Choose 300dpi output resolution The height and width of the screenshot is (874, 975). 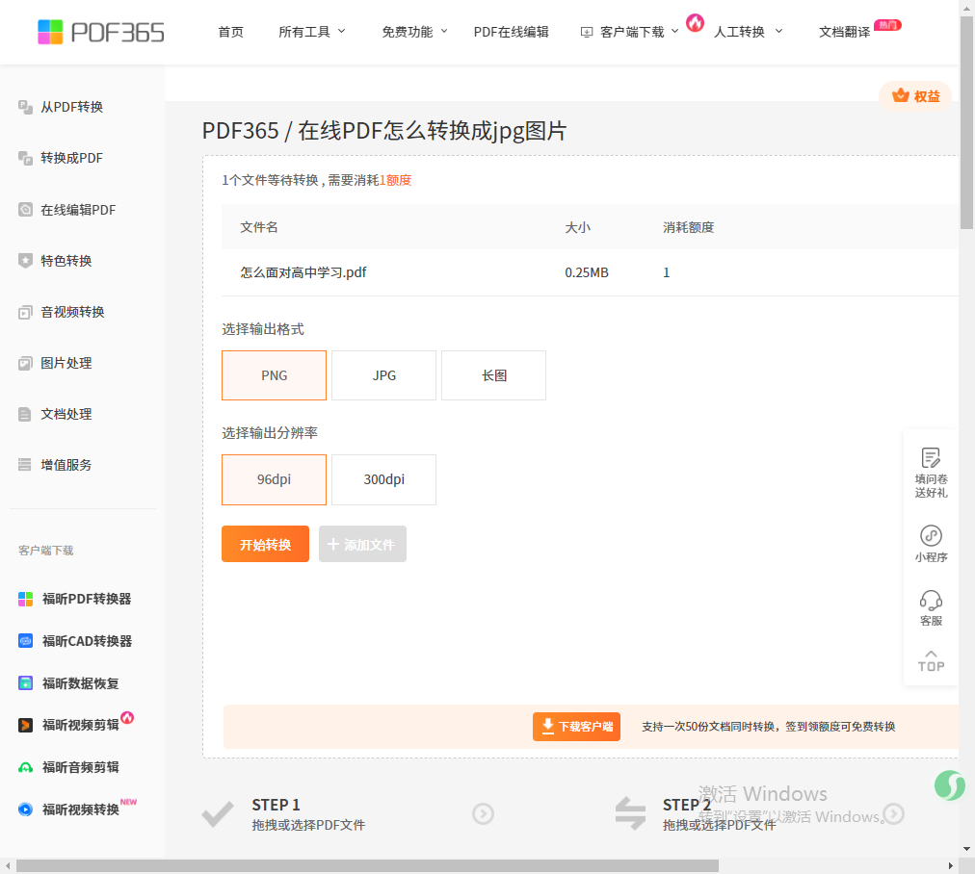(x=384, y=479)
